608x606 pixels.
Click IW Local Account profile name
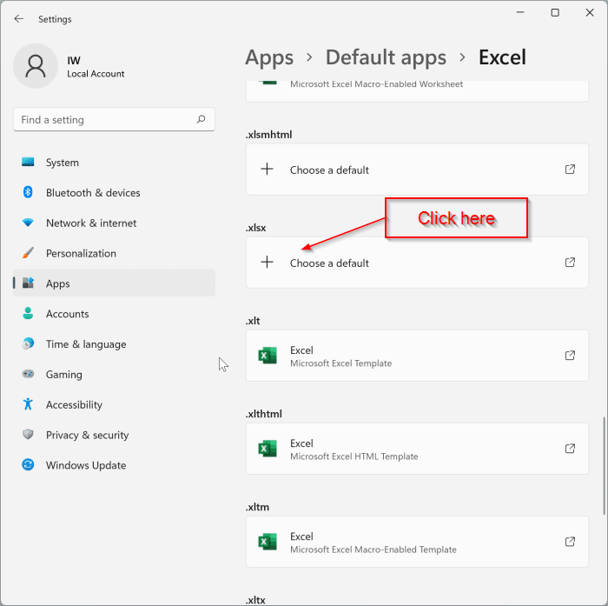[x=96, y=67]
